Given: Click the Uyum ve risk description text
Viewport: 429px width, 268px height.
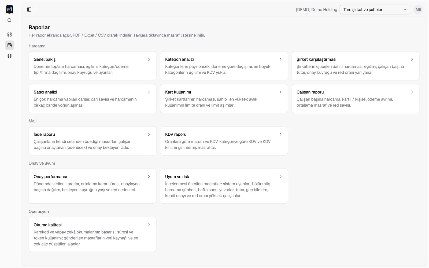Looking at the screenshot, I should (218, 190).
